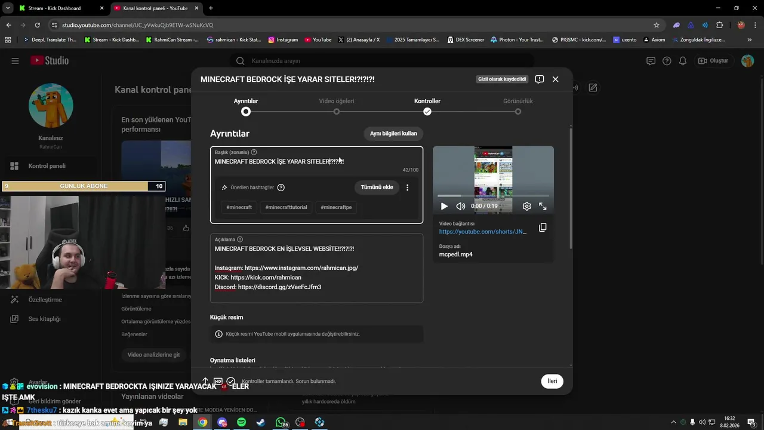
Task: Open the send feedback icon in dialog header
Action: click(540, 79)
